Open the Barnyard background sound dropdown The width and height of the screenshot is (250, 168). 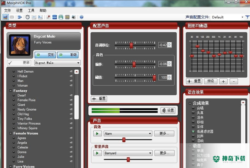point(128,153)
